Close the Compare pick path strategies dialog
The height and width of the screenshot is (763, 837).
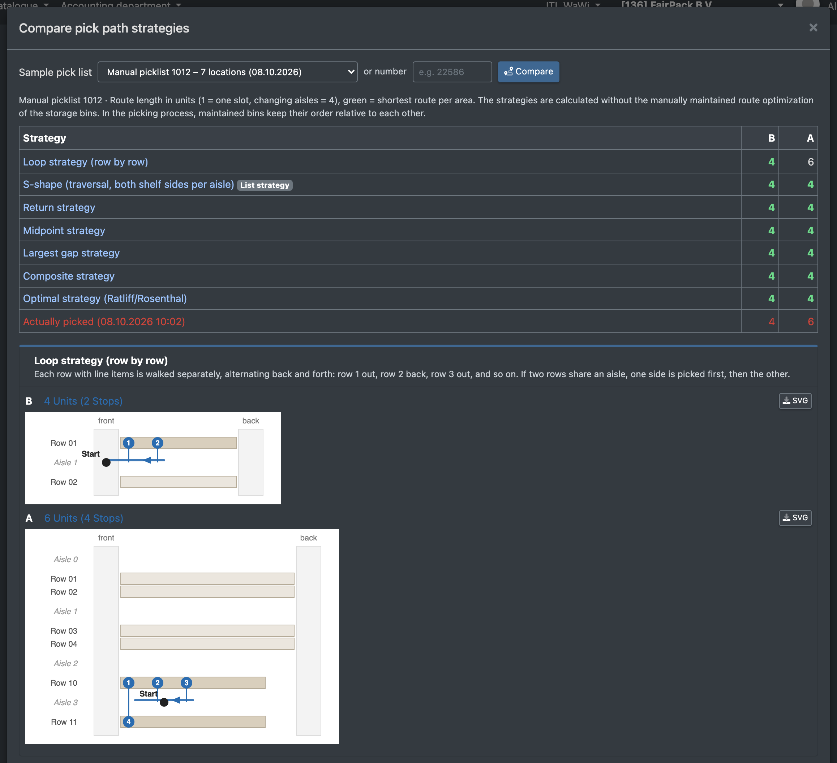(x=813, y=27)
